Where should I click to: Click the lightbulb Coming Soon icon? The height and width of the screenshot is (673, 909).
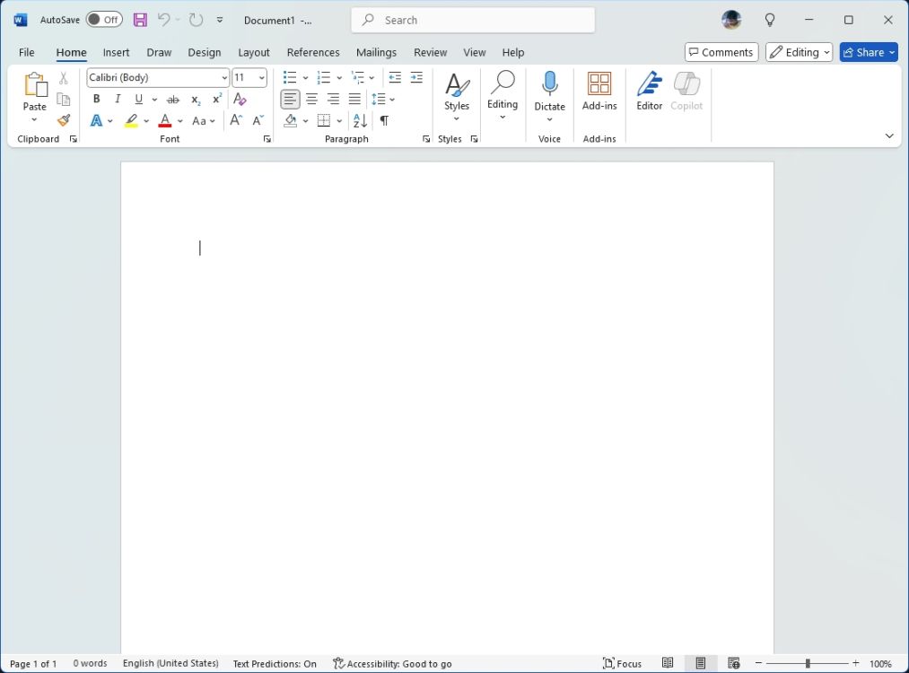[x=770, y=21]
